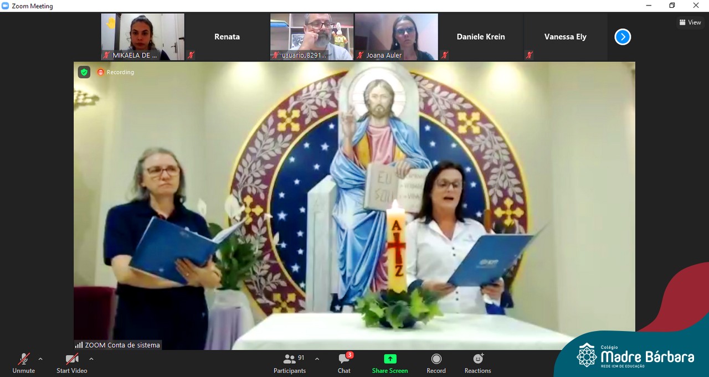Expand audio options arrow next to Unmute

40,359
